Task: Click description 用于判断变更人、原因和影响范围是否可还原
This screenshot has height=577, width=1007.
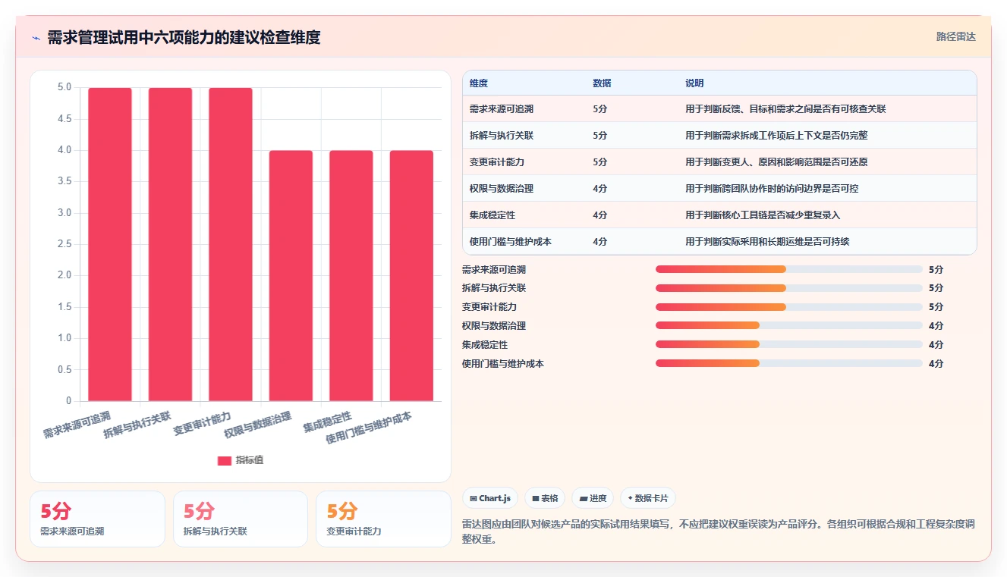Action: (776, 162)
